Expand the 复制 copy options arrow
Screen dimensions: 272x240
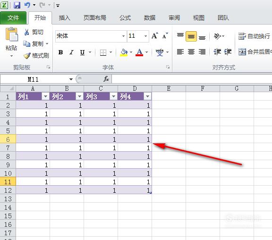(x=47, y=44)
